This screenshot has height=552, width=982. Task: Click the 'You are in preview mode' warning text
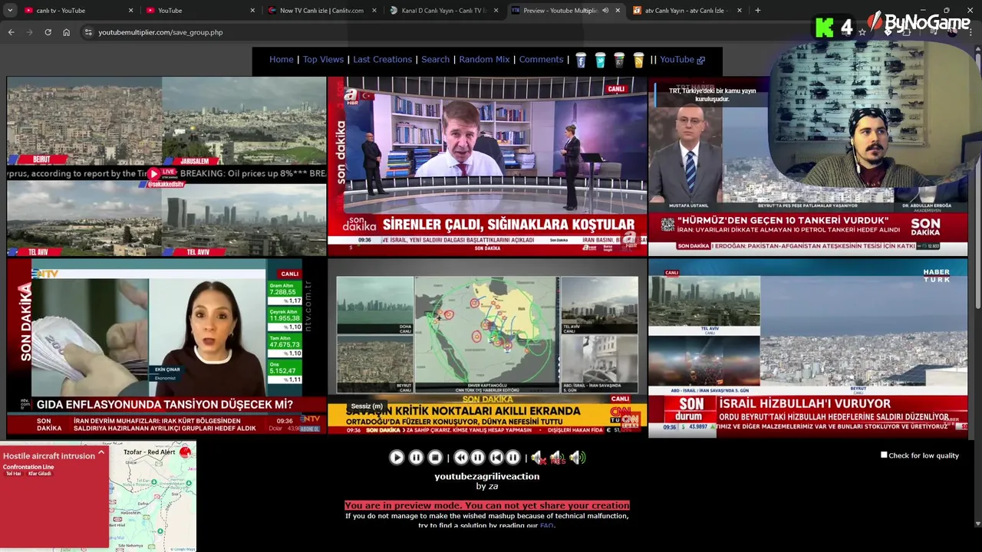(x=486, y=505)
